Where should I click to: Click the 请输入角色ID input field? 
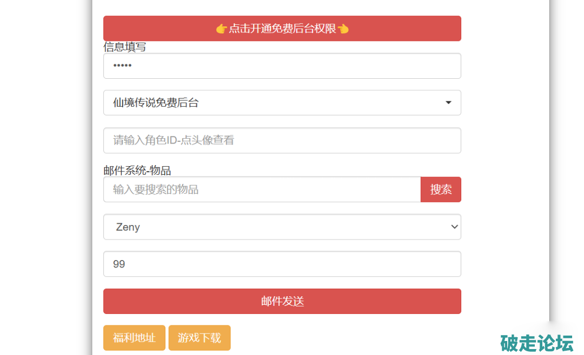coord(282,140)
